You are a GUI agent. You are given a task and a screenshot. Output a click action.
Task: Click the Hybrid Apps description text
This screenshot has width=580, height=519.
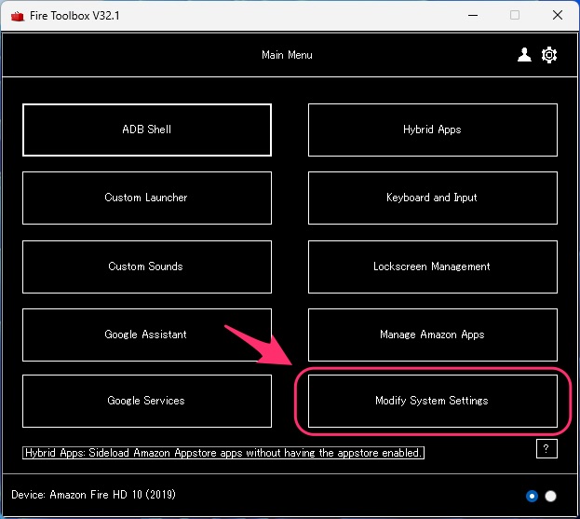point(223,453)
